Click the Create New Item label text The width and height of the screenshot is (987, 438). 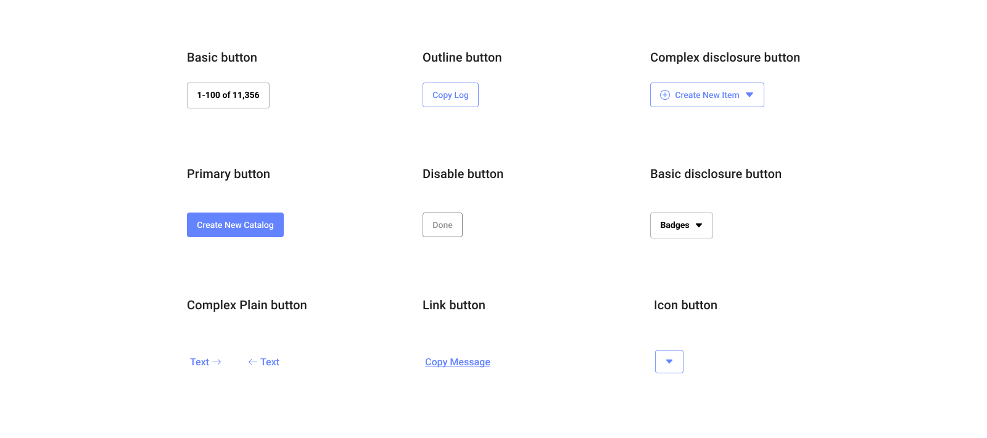pos(707,95)
